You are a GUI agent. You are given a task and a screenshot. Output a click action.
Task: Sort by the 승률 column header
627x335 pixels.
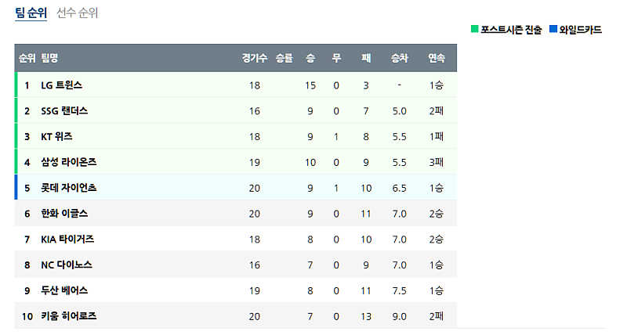[x=284, y=58]
